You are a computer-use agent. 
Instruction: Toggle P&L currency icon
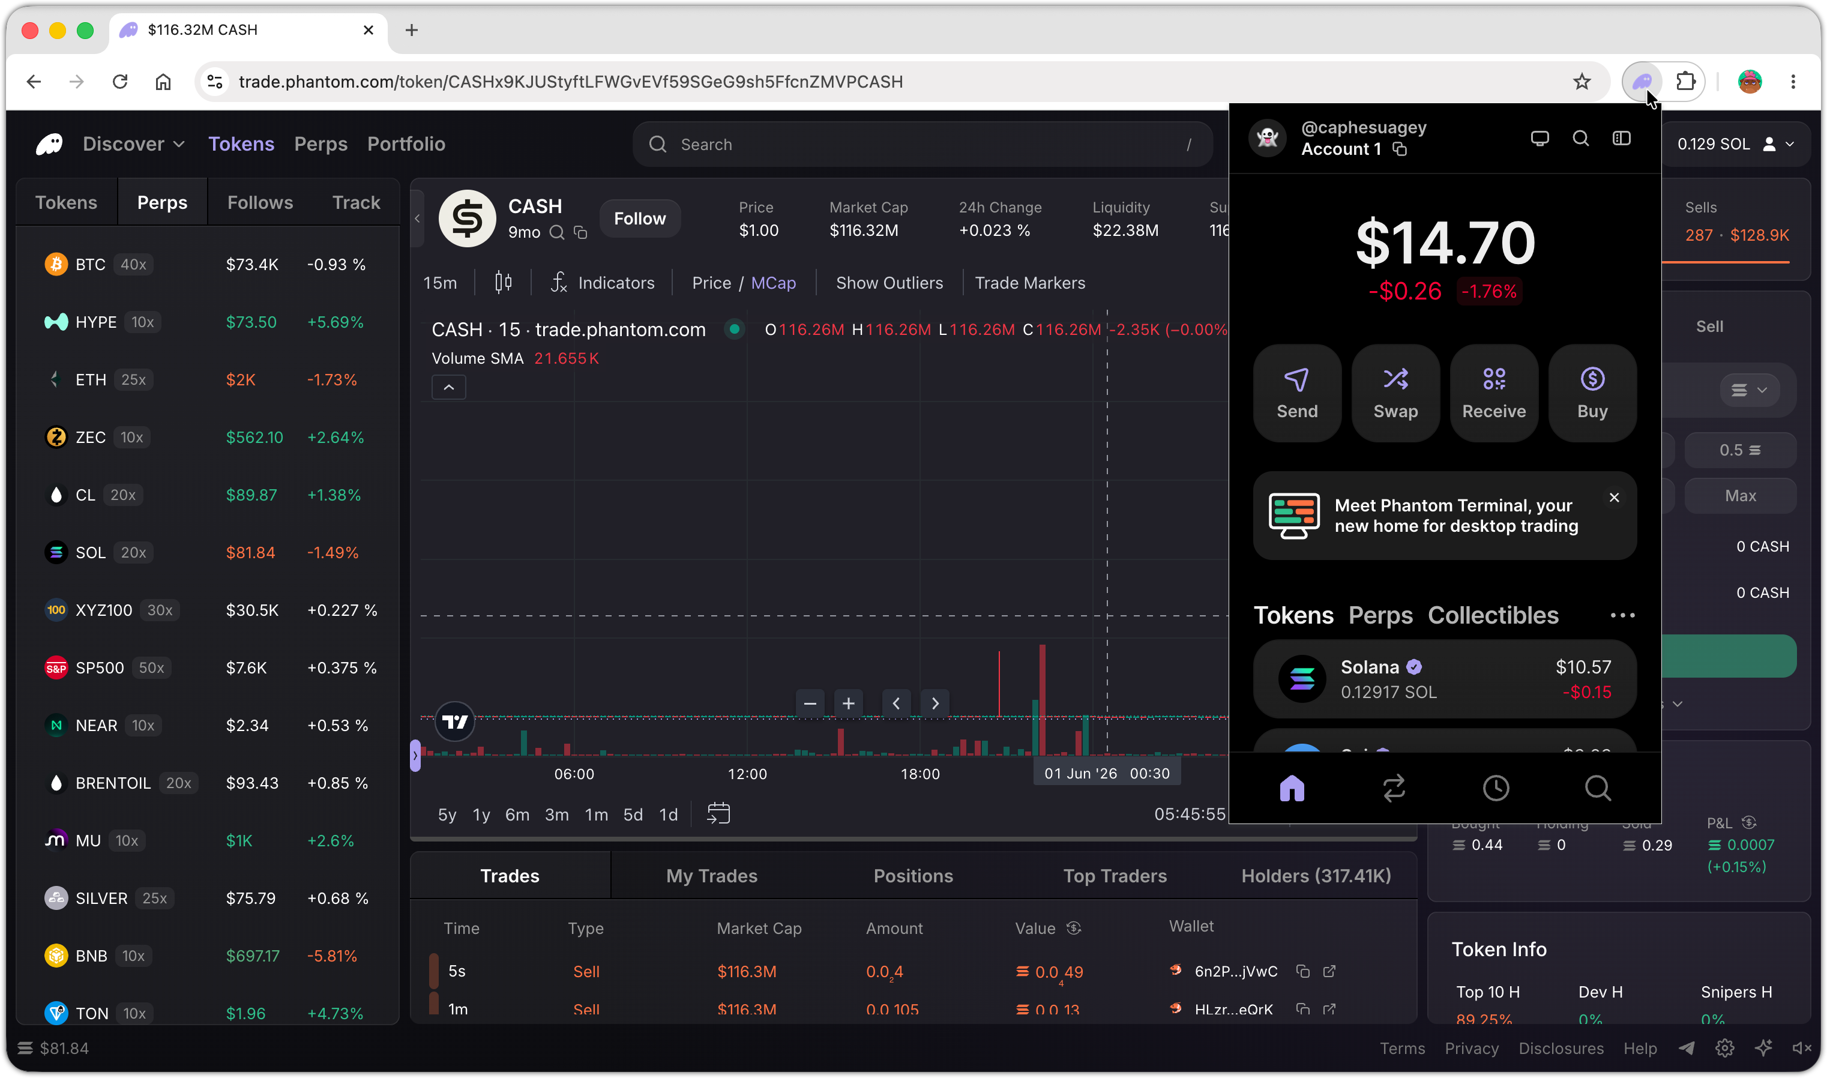pos(1748,822)
